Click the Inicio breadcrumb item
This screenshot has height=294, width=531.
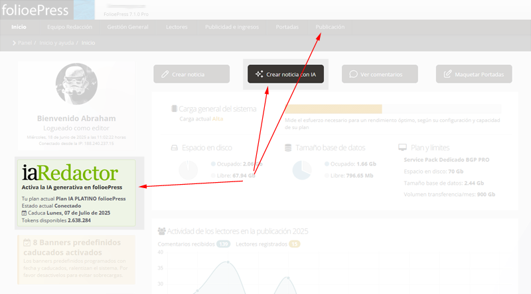click(88, 43)
